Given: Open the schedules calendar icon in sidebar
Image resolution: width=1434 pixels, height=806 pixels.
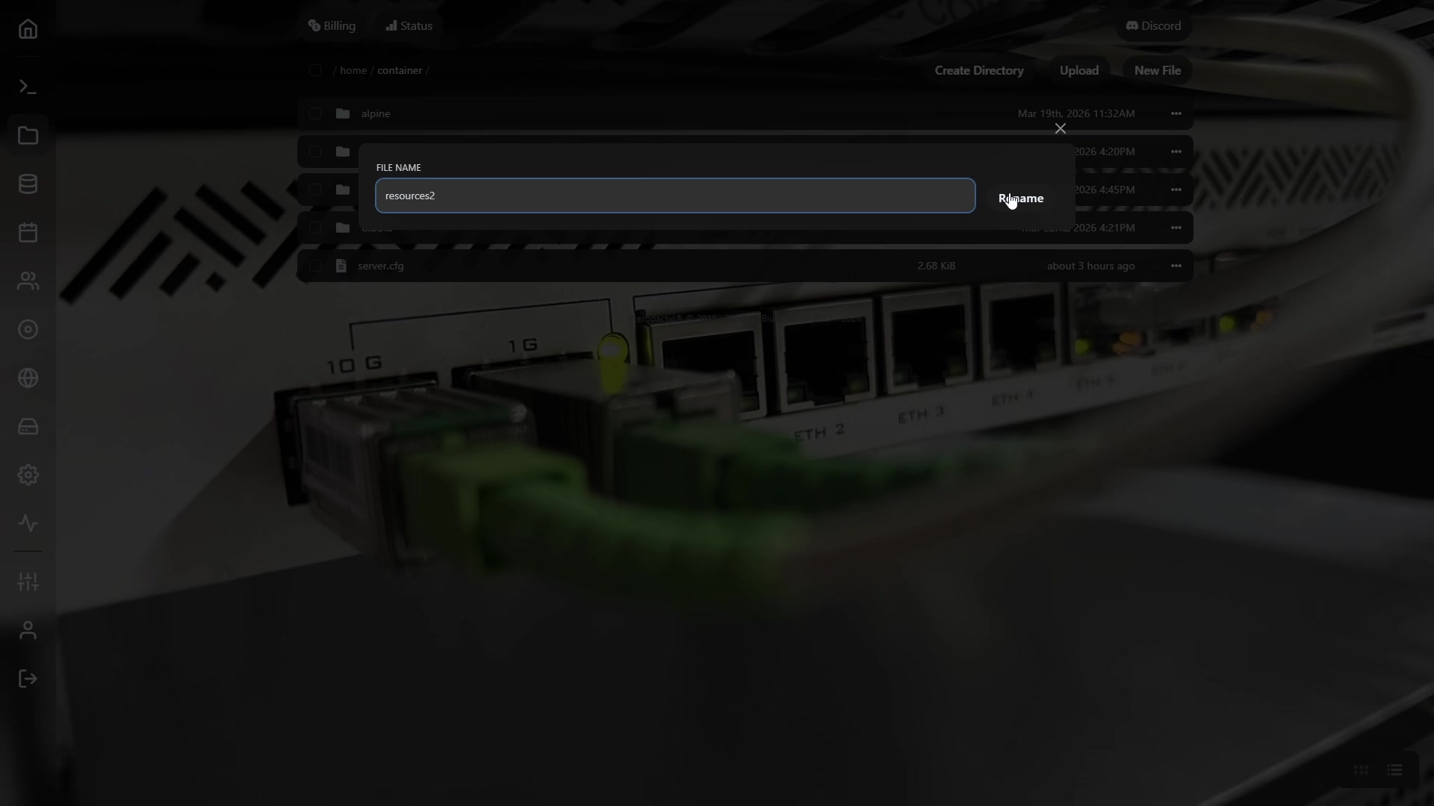Looking at the screenshot, I should [28, 233].
